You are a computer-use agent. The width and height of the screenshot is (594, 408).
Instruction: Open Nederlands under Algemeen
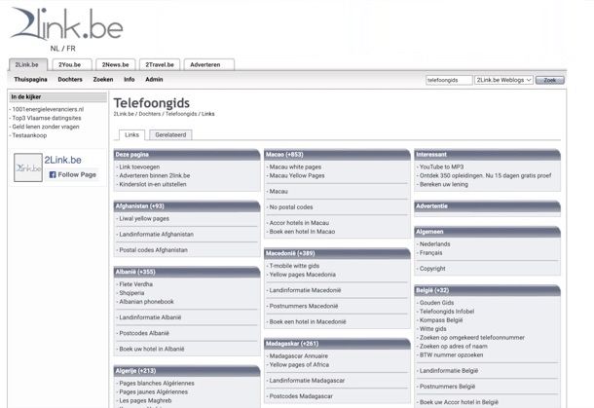[435, 244]
